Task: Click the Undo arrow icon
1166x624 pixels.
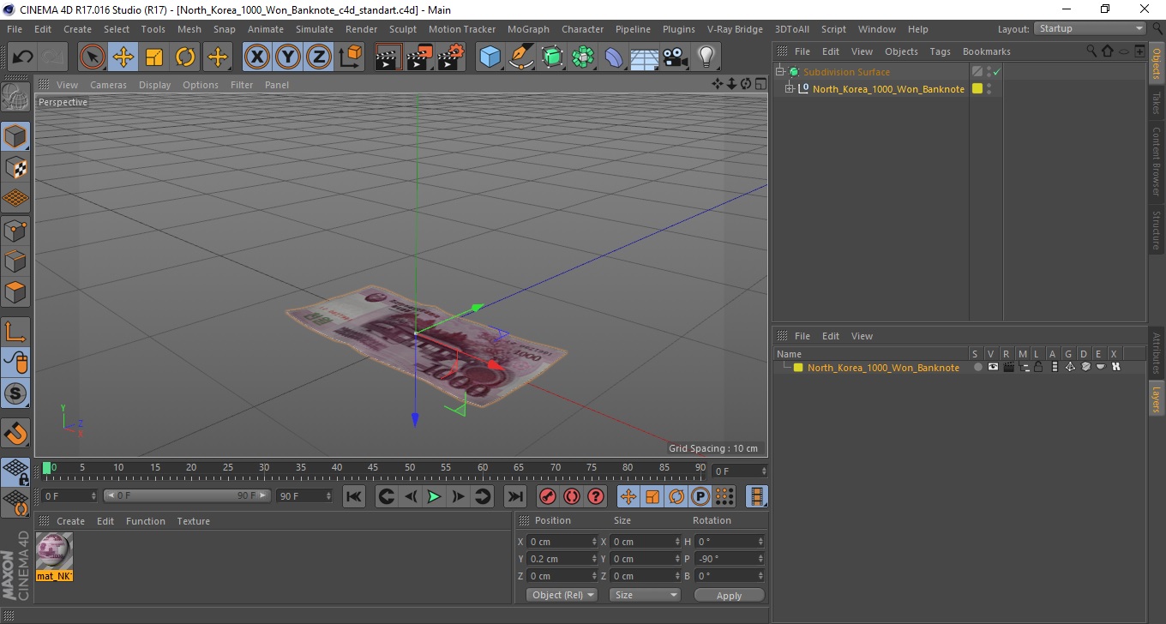Action: point(23,57)
